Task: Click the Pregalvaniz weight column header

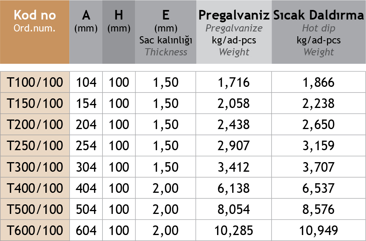Action: 234,33
